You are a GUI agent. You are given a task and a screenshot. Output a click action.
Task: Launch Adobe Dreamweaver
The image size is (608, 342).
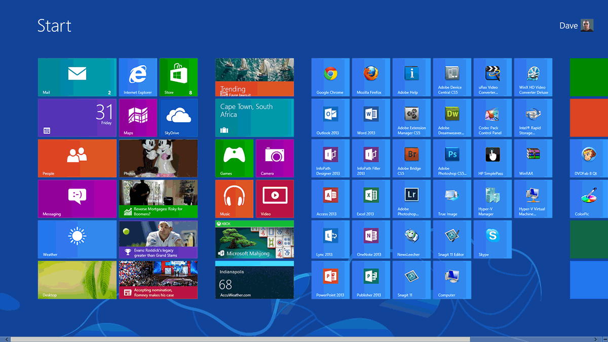452,118
